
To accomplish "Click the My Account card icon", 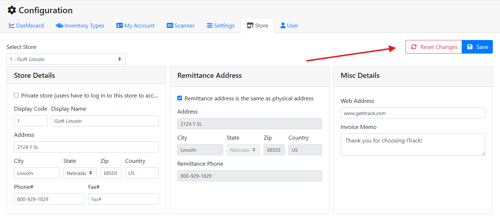I will (120, 26).
